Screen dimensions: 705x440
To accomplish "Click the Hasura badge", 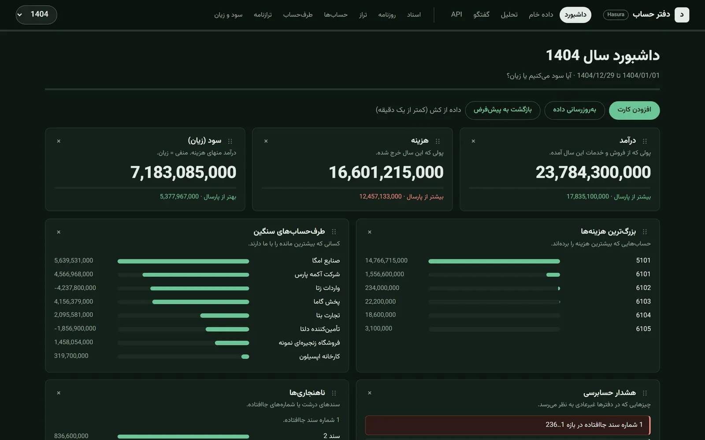I will 616,15.
